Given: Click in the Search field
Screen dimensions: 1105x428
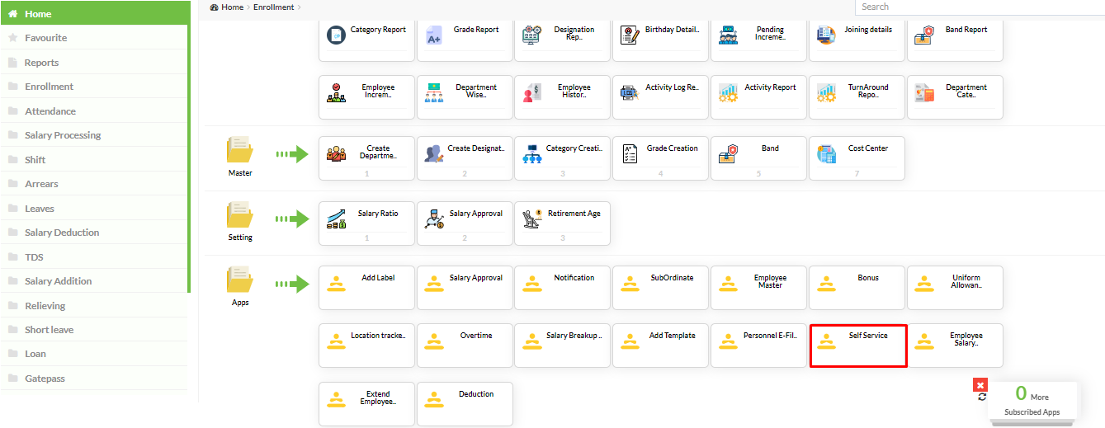Looking at the screenshot, I should point(980,7).
